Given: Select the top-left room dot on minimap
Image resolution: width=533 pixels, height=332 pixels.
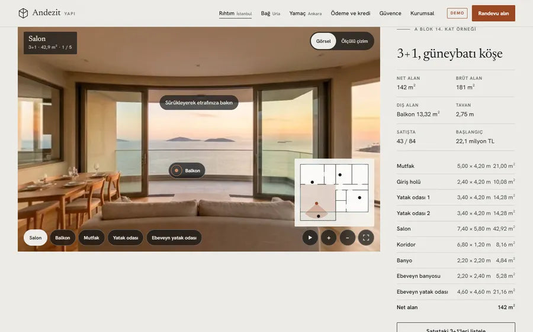Looking at the screenshot, I should click(x=312, y=182).
